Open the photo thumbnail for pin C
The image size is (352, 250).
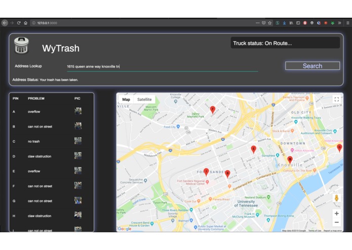click(x=78, y=141)
